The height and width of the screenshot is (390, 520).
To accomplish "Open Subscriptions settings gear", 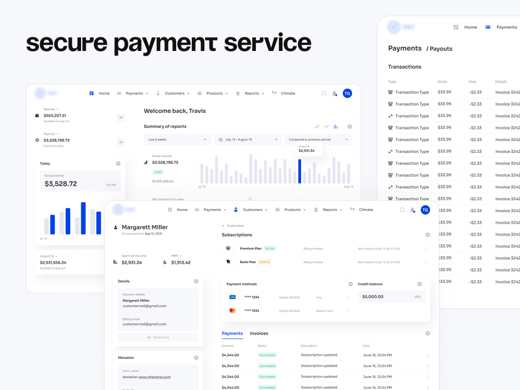I will click(x=427, y=235).
